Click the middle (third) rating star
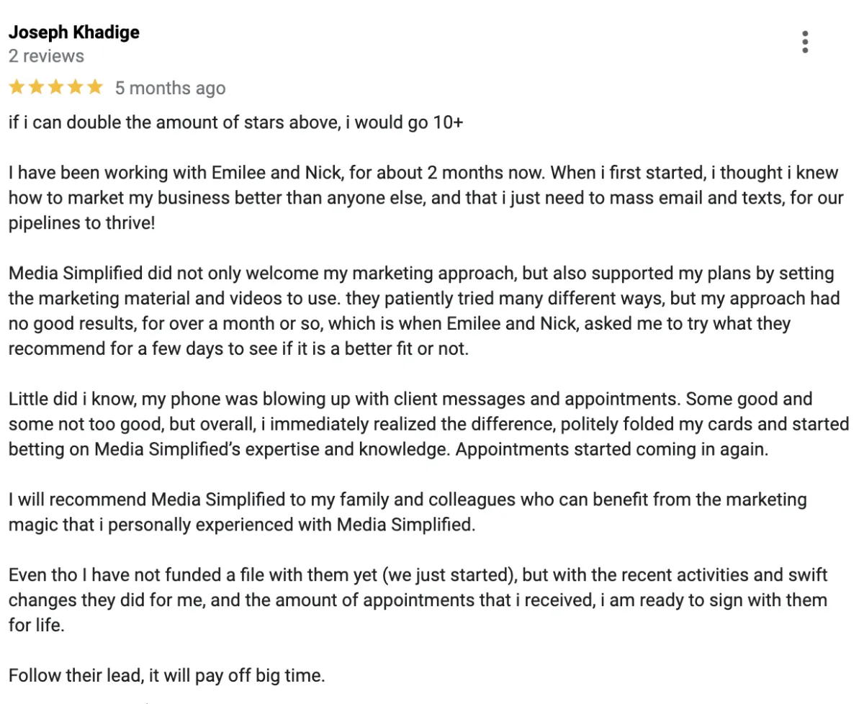 pyautogui.click(x=56, y=88)
